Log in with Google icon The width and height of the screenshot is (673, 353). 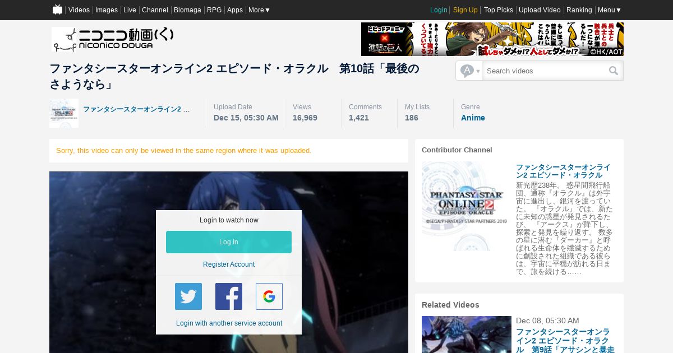tap(269, 296)
